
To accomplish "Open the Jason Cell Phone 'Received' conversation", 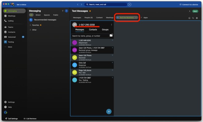I will pyautogui.click(x=92, y=58).
